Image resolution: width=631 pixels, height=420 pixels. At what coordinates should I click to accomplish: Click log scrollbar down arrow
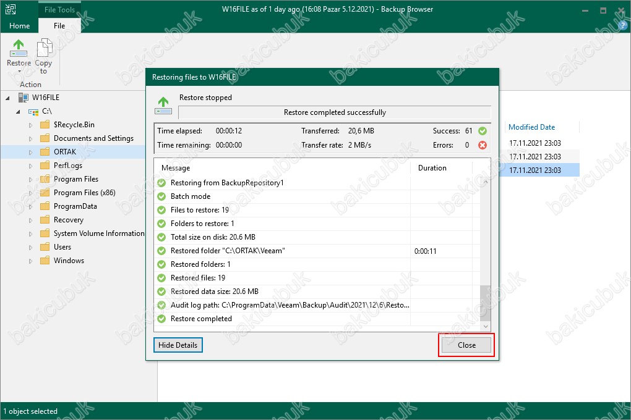pyautogui.click(x=486, y=326)
